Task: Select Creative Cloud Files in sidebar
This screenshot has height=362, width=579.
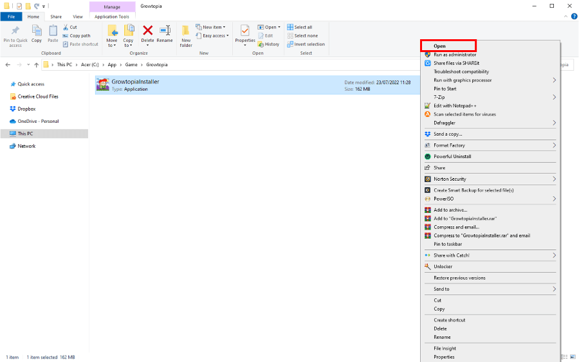Action: (38, 96)
